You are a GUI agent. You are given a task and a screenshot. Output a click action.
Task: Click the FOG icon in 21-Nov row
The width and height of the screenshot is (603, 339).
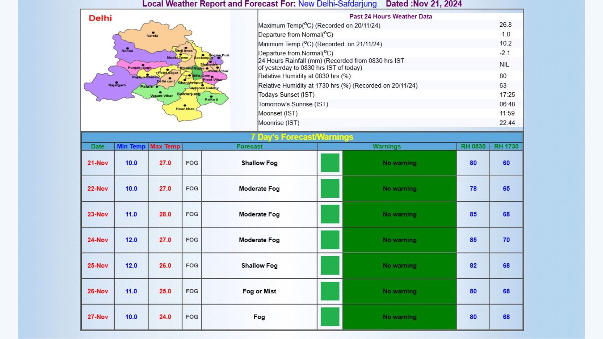coord(192,163)
